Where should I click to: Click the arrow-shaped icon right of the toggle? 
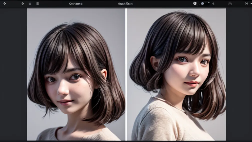click(x=213, y=4)
